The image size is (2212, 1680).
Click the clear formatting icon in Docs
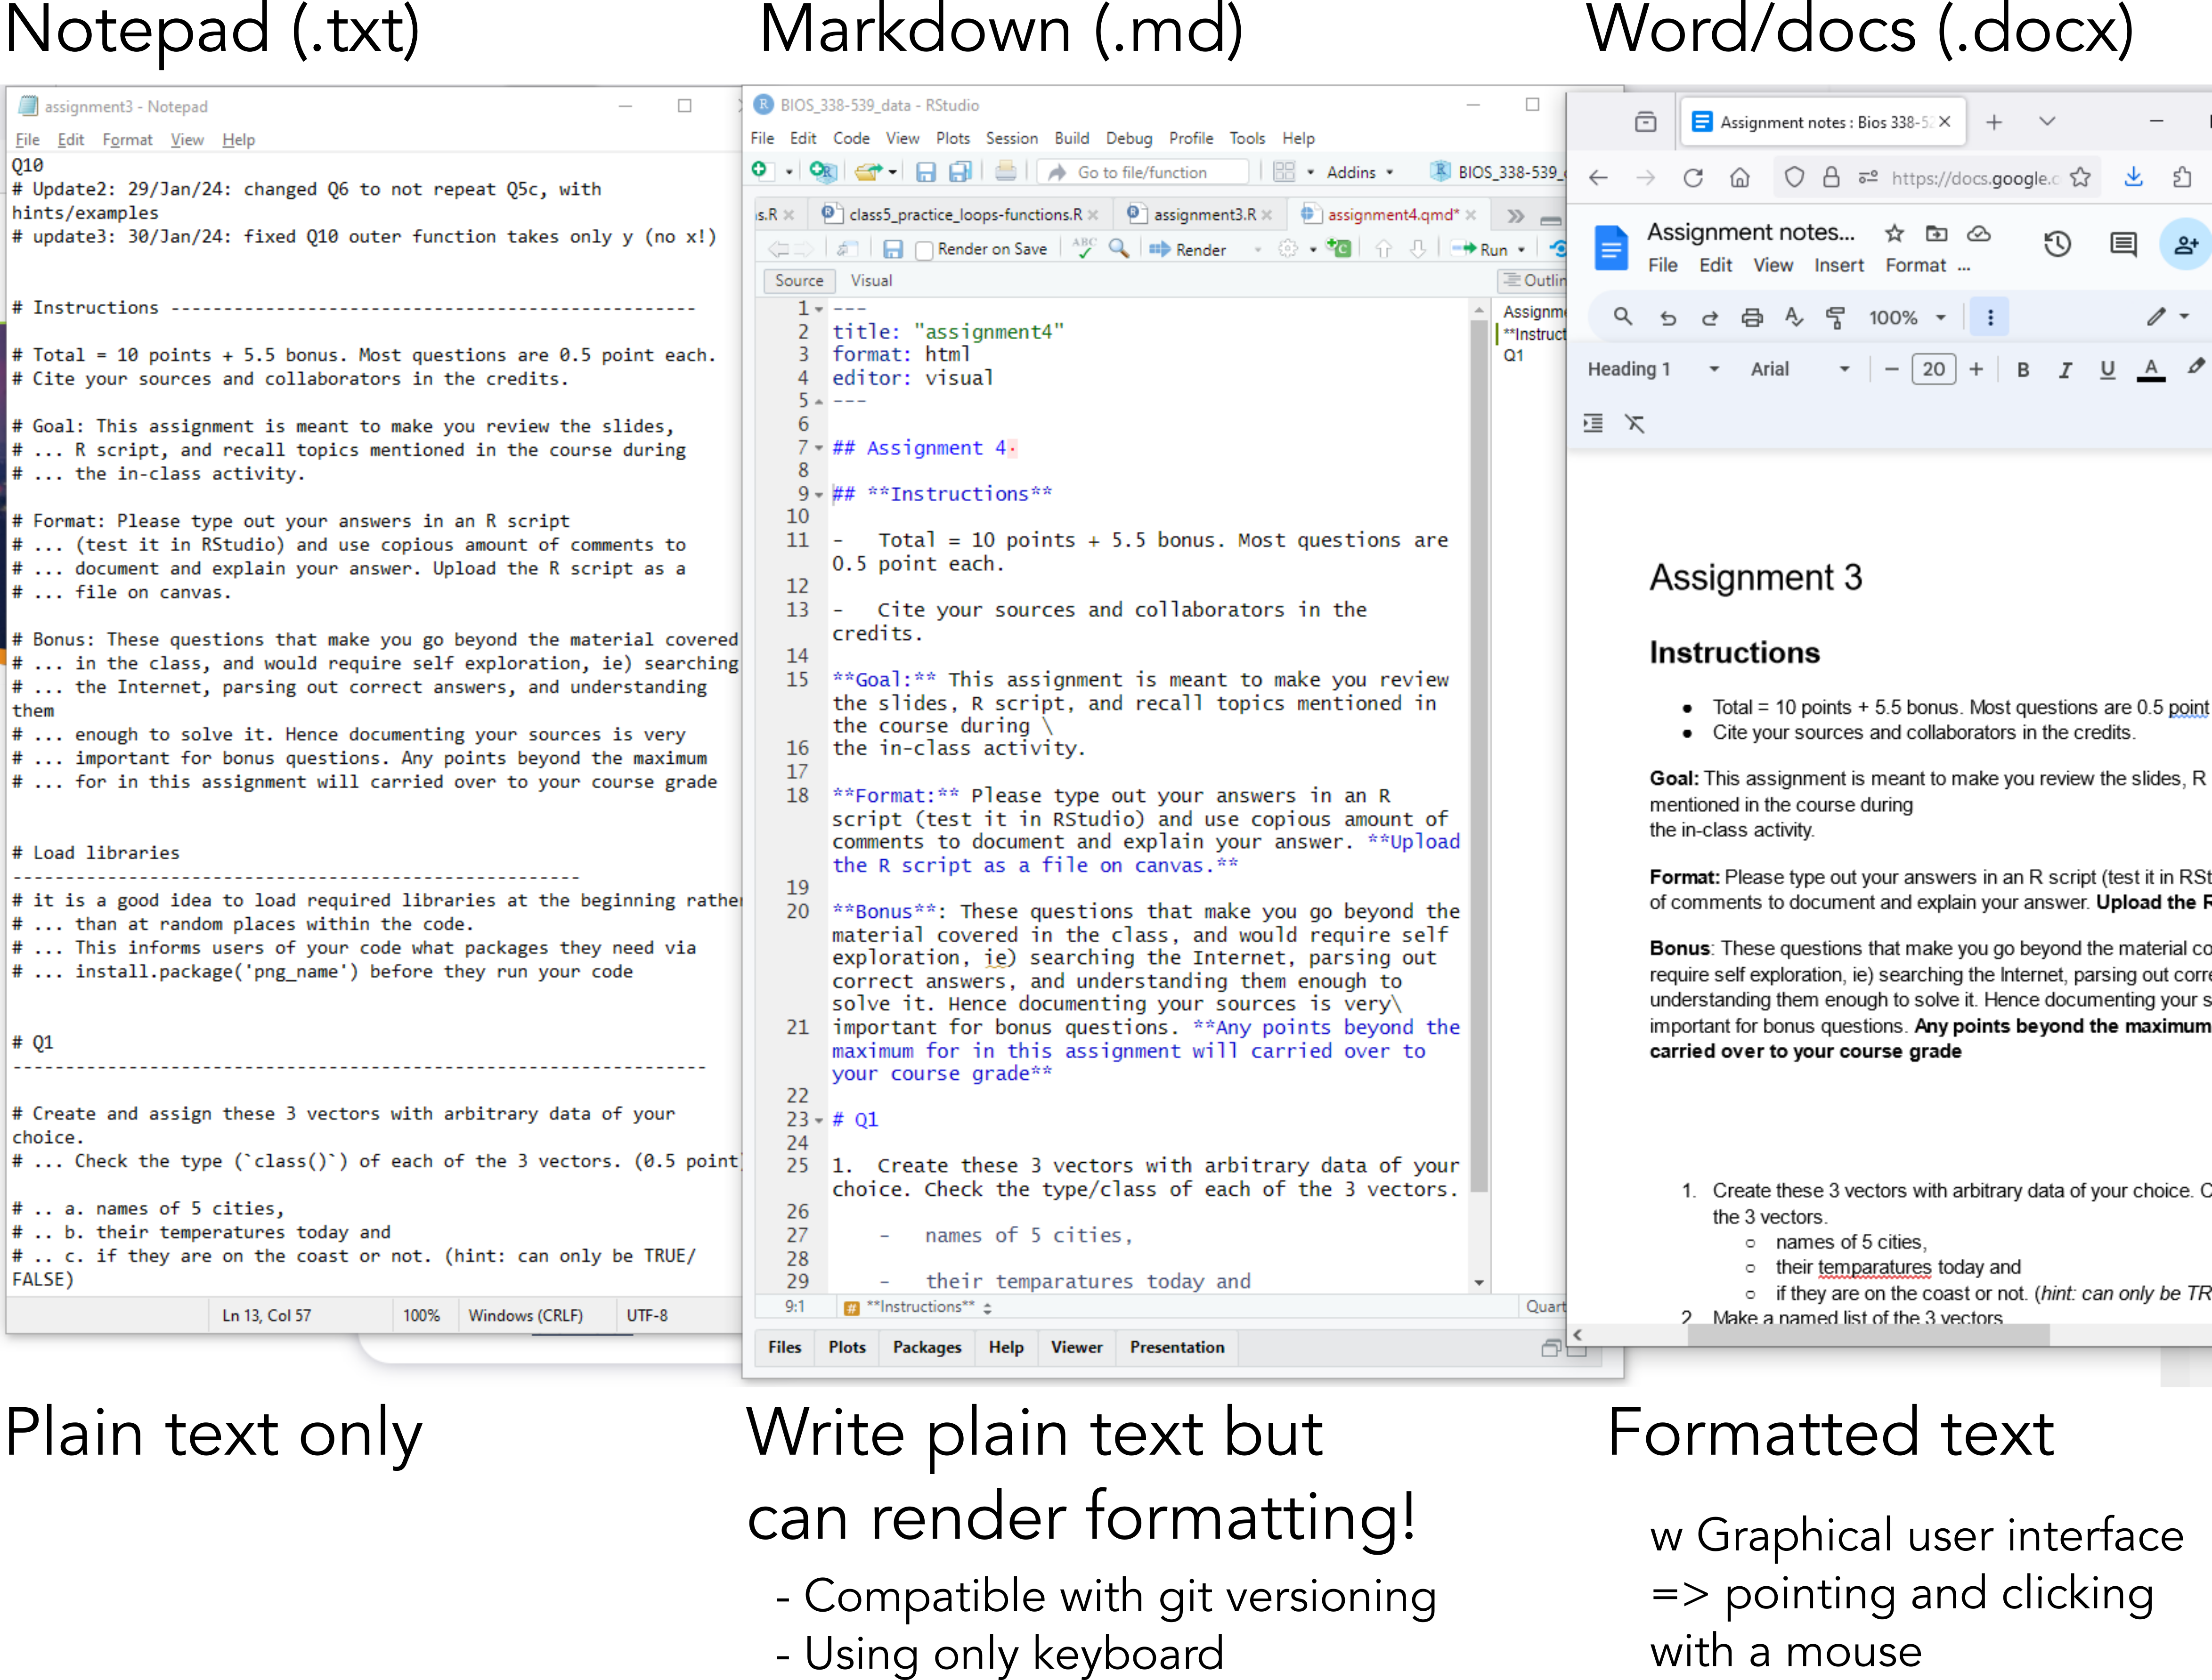point(1635,424)
